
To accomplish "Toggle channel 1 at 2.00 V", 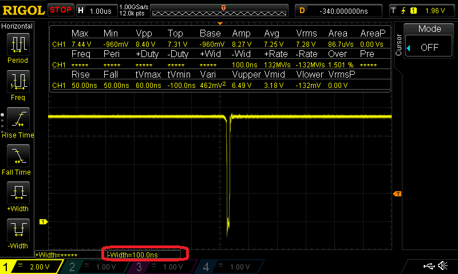I will (x=30, y=267).
